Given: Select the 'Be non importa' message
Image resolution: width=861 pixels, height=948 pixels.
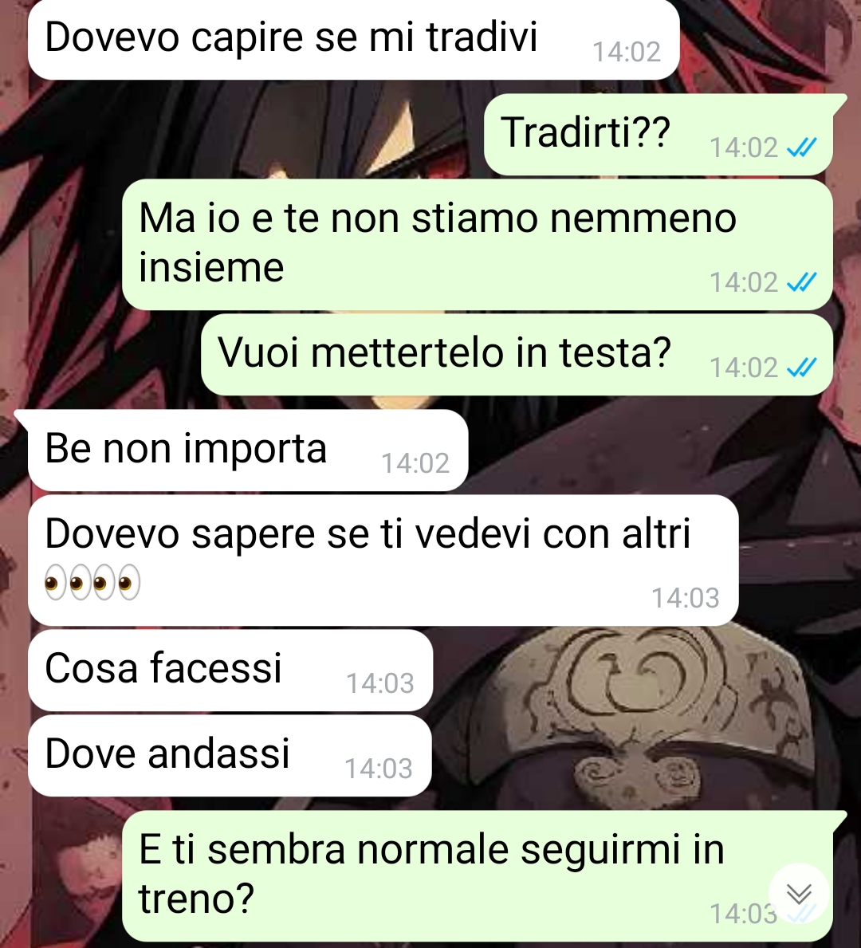Looking at the screenshot, I should (x=248, y=450).
